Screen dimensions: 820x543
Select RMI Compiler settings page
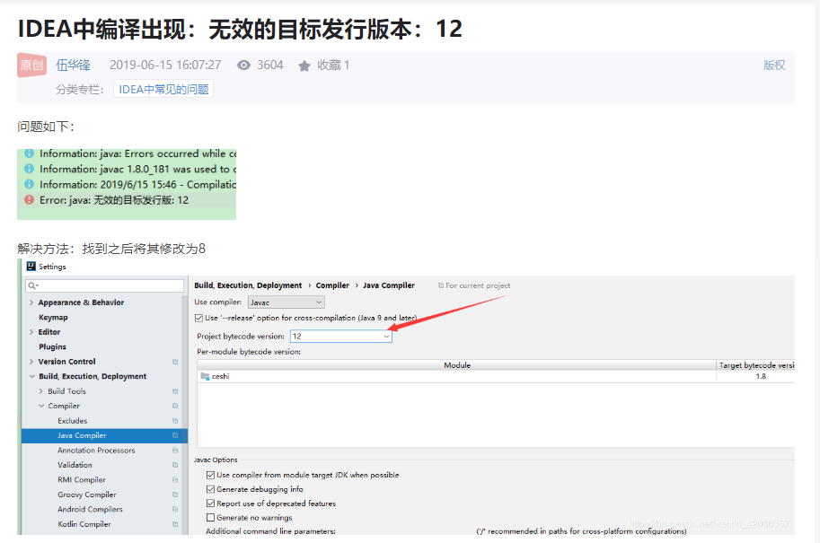pyautogui.click(x=82, y=480)
